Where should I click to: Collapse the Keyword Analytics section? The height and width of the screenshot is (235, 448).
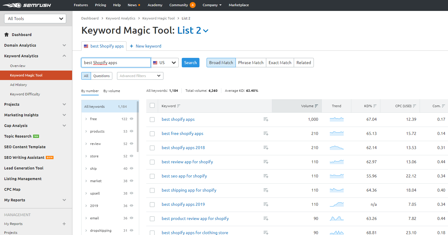[64, 56]
